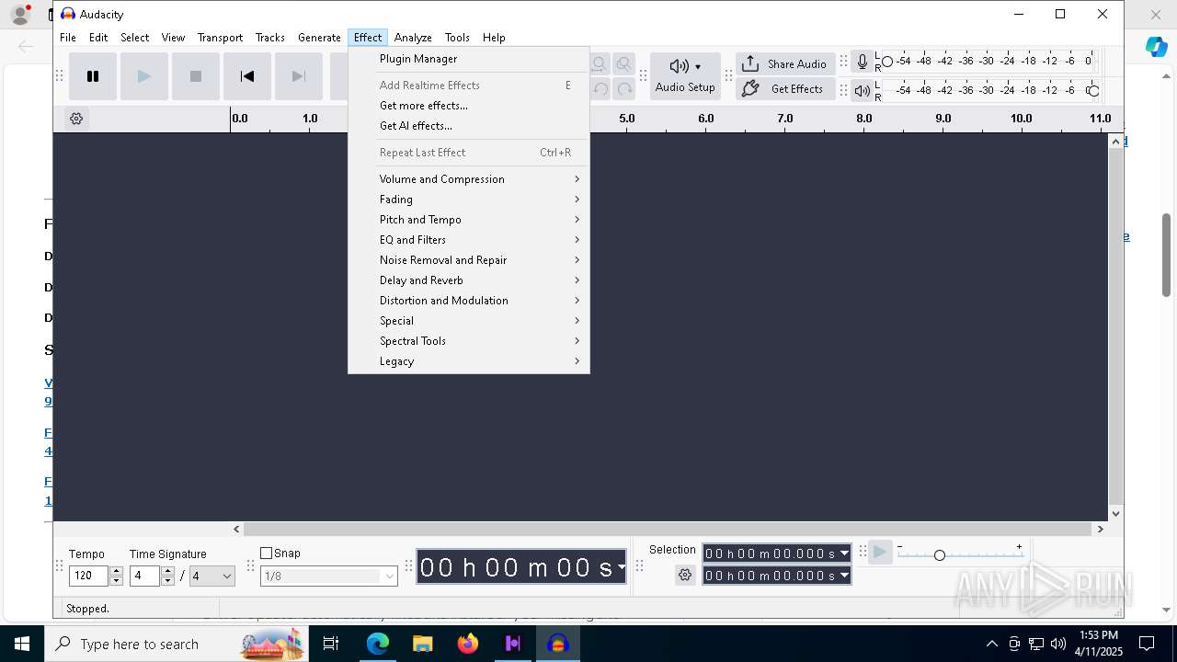This screenshot has height=662, width=1177.
Task: Click the Task View taskbar icon
Action: (x=331, y=644)
